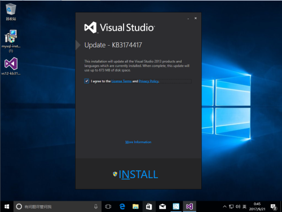Click the INSTALL button
This screenshot has width=282, height=212.
pyautogui.click(x=135, y=174)
